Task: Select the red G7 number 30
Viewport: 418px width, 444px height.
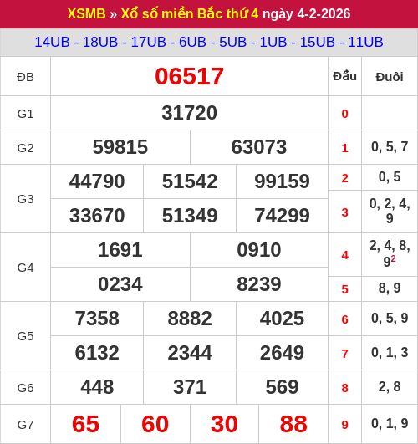Action: [224, 424]
